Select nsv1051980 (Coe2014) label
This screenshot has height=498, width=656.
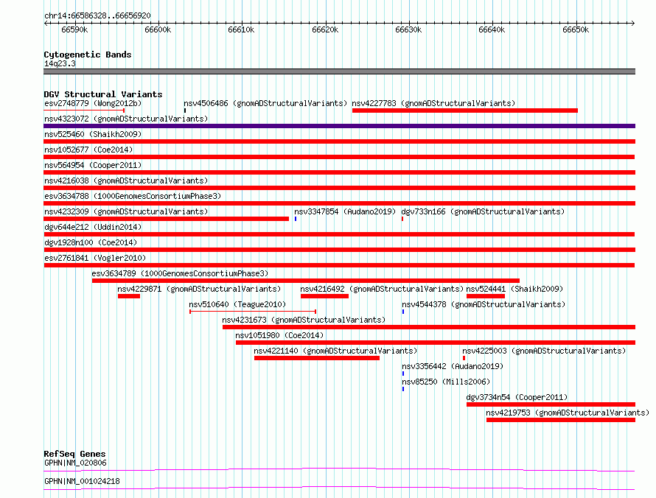pyautogui.click(x=279, y=335)
